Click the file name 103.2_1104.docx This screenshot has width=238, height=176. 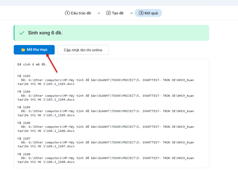click(61, 100)
